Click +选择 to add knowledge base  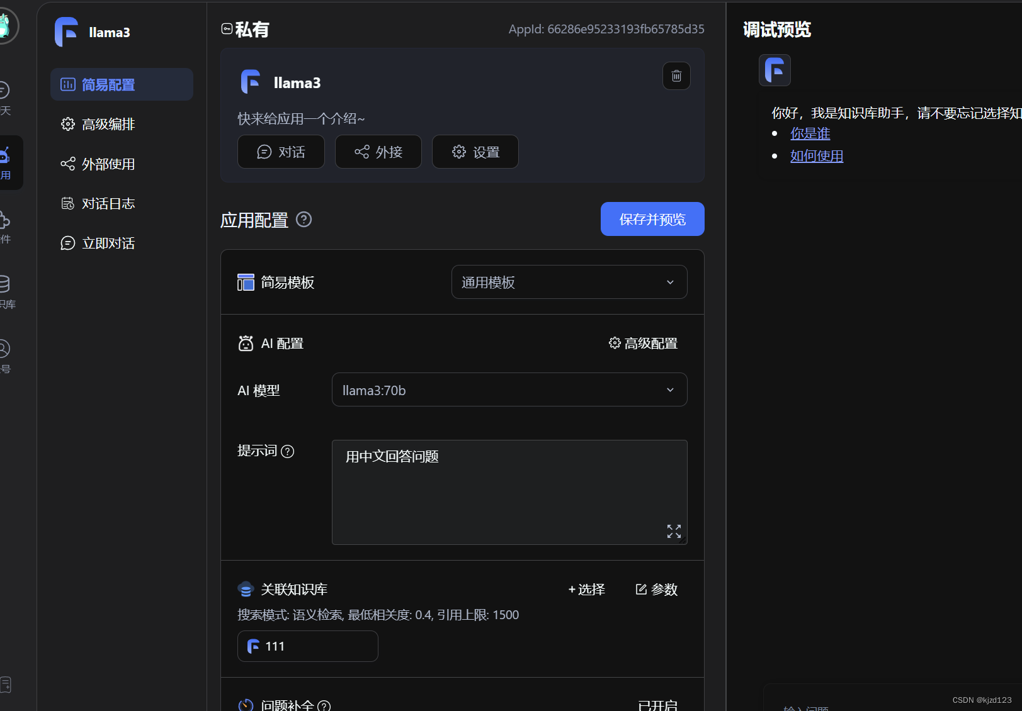click(586, 589)
